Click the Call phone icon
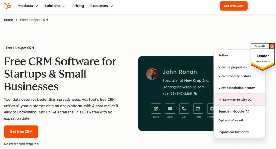The height and width of the screenshot is (149, 276). pos(184,109)
